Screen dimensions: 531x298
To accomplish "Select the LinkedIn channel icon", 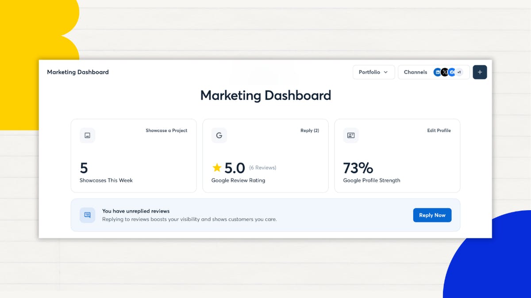I will 438,72.
